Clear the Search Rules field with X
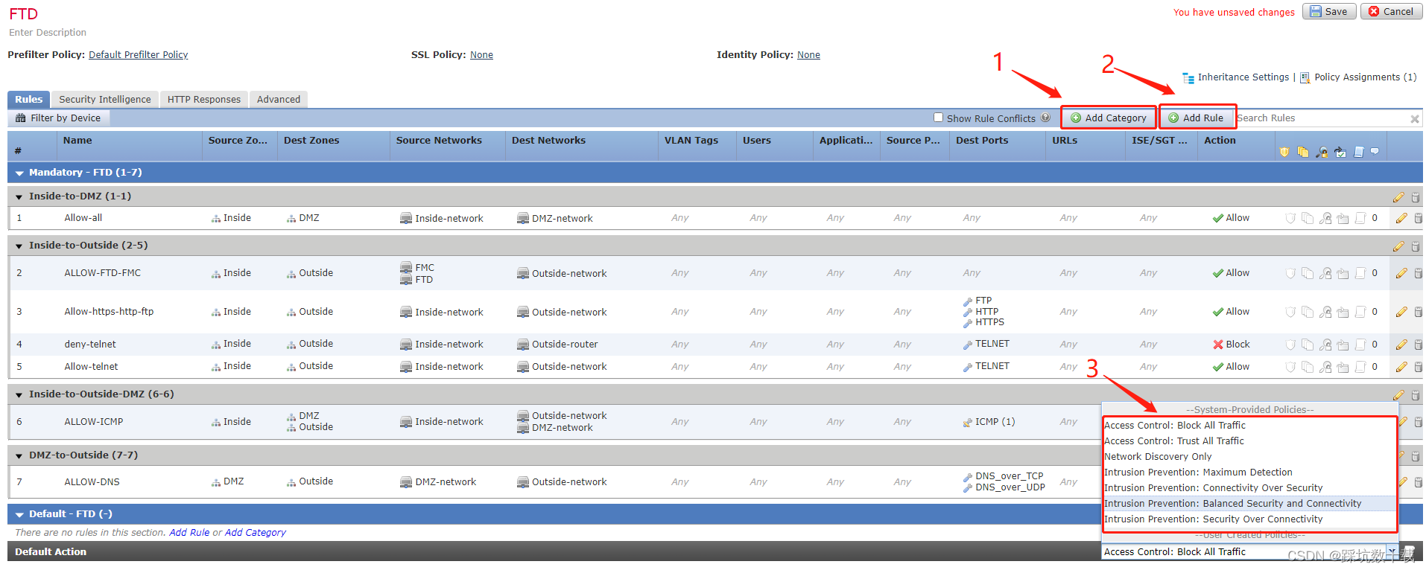This screenshot has width=1426, height=570. click(1414, 119)
